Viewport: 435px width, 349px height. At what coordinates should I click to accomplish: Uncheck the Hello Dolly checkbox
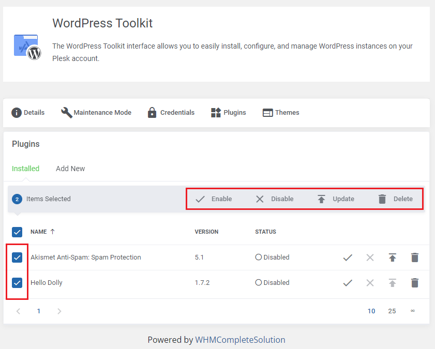coord(17,283)
